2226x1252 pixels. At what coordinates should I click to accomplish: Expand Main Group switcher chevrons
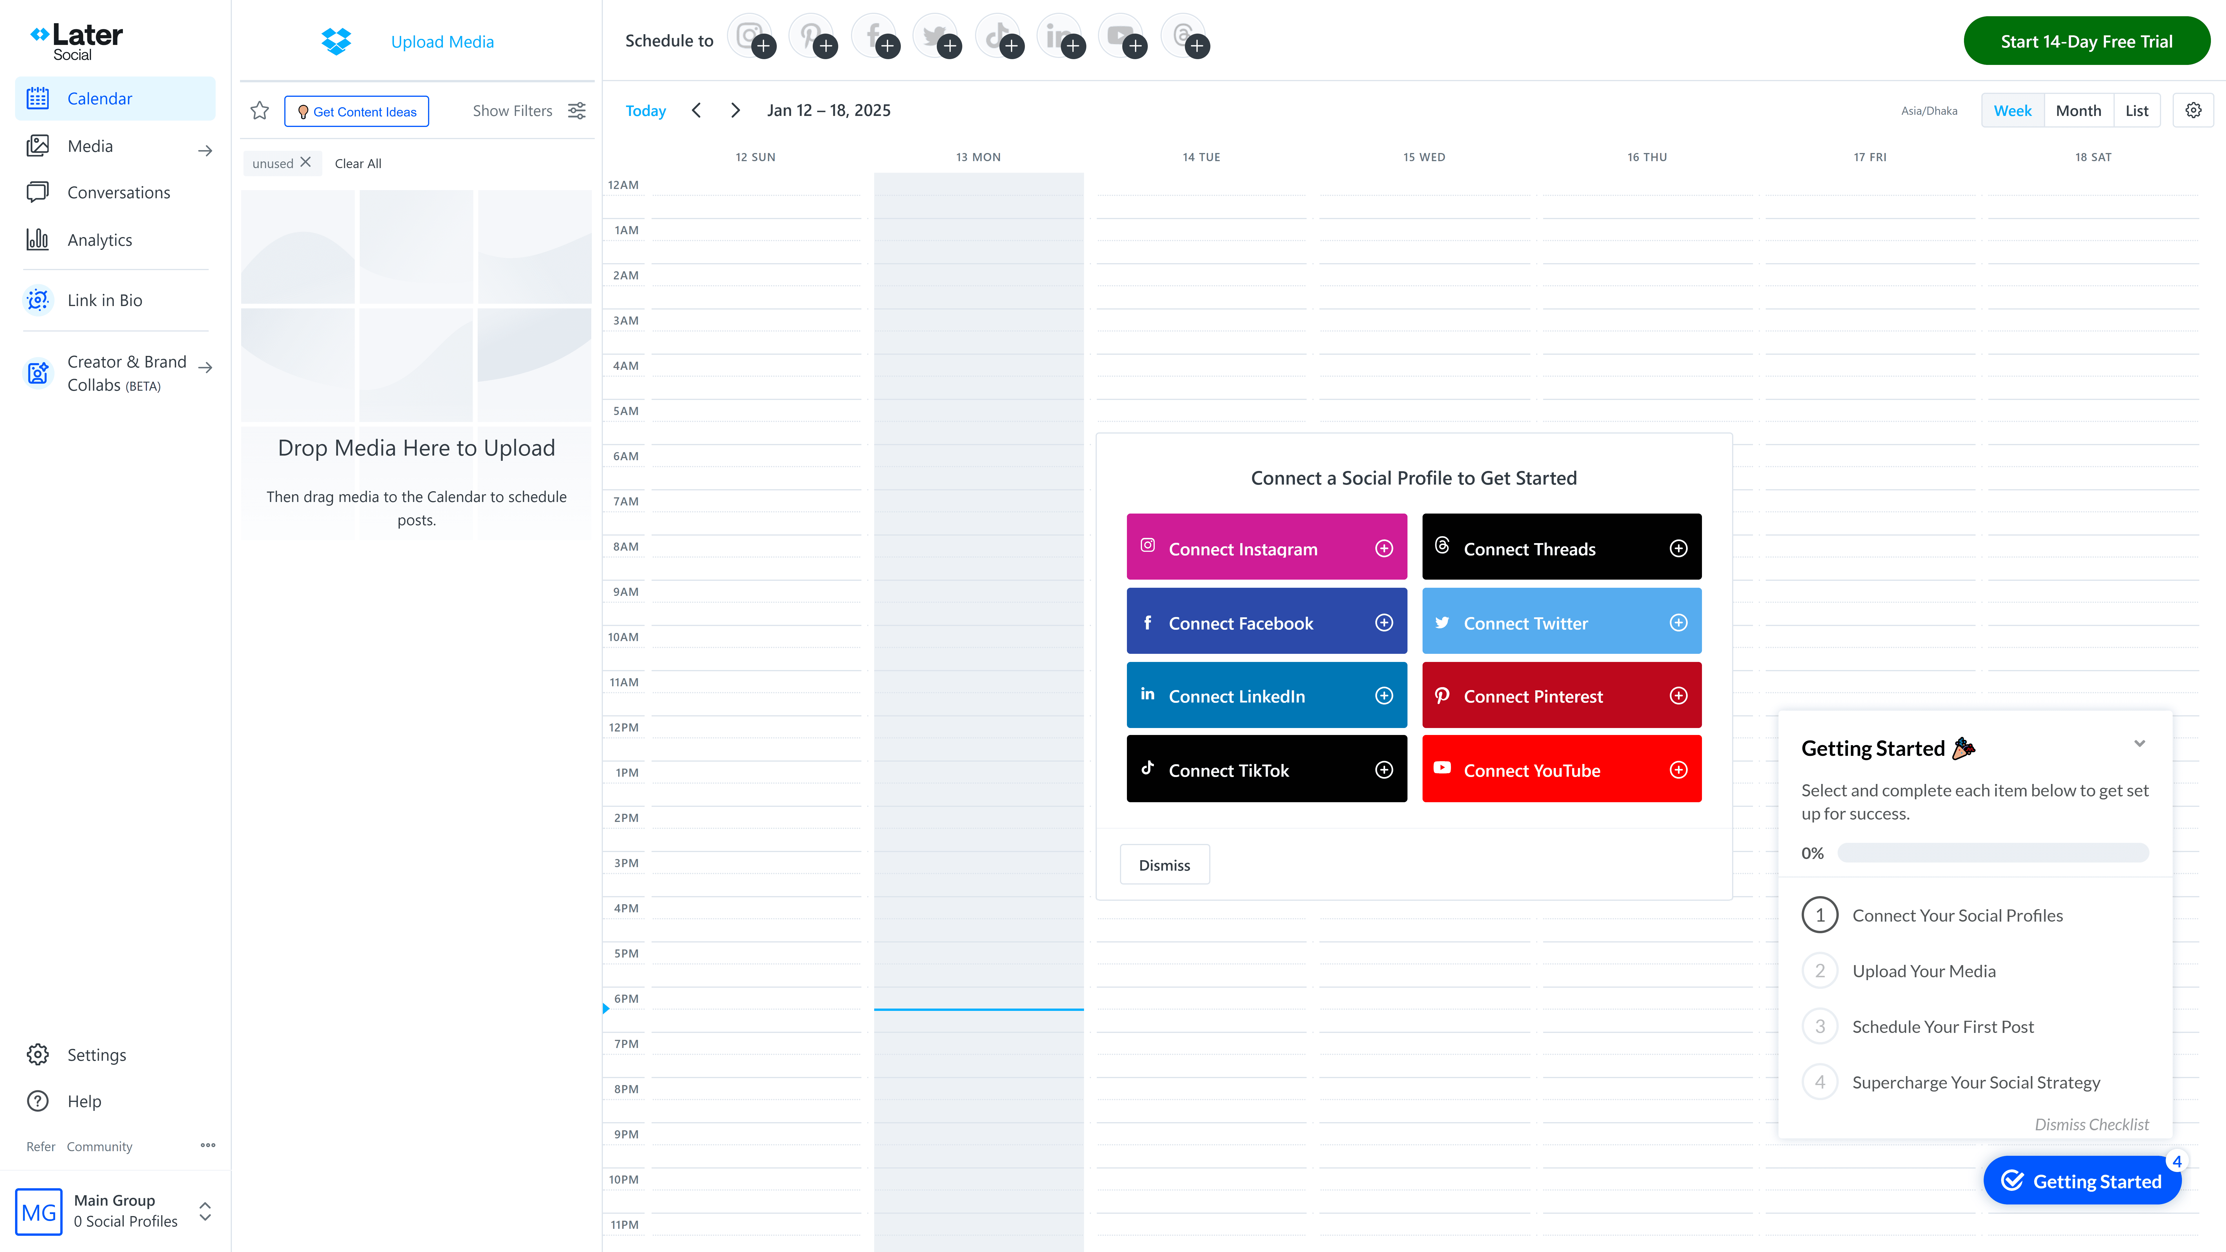(205, 1211)
